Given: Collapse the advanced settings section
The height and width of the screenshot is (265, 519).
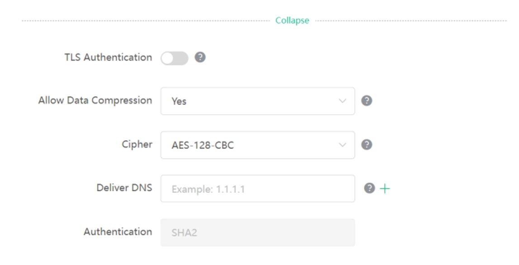Looking at the screenshot, I should click(292, 20).
